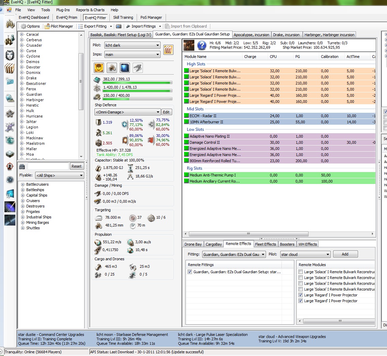Open the pilot skills books icon beside Pilot dropdown
This screenshot has height=356, width=387.
pos(168,50)
